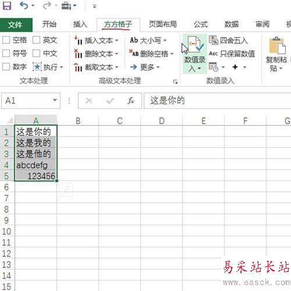This screenshot has height=291, width=291.
Task: Click the 更多 blue arrow icon
Action: [134, 67]
